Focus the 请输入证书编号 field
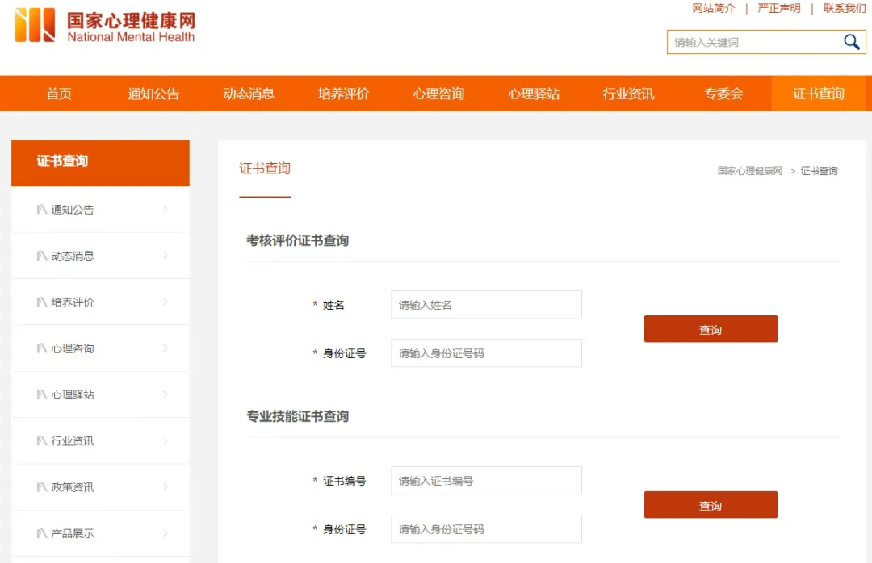The height and width of the screenshot is (563, 872). point(487,481)
